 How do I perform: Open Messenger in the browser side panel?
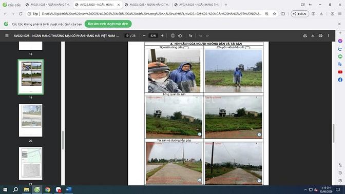340,41
